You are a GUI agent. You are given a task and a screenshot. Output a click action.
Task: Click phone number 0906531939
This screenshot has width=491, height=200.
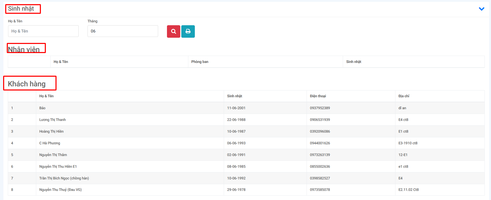click(x=320, y=120)
